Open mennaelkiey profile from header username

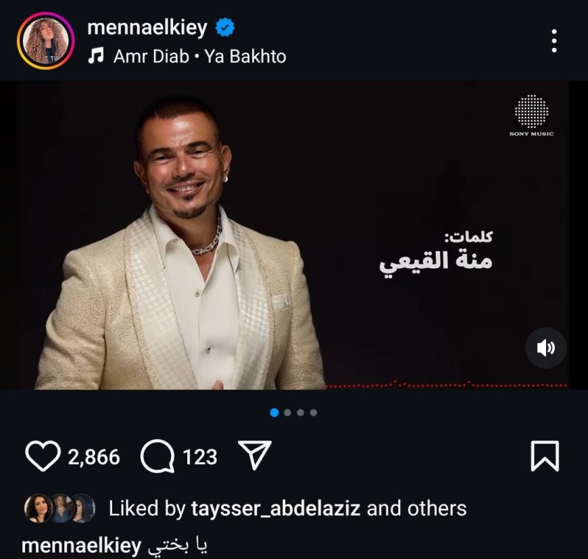(x=147, y=27)
